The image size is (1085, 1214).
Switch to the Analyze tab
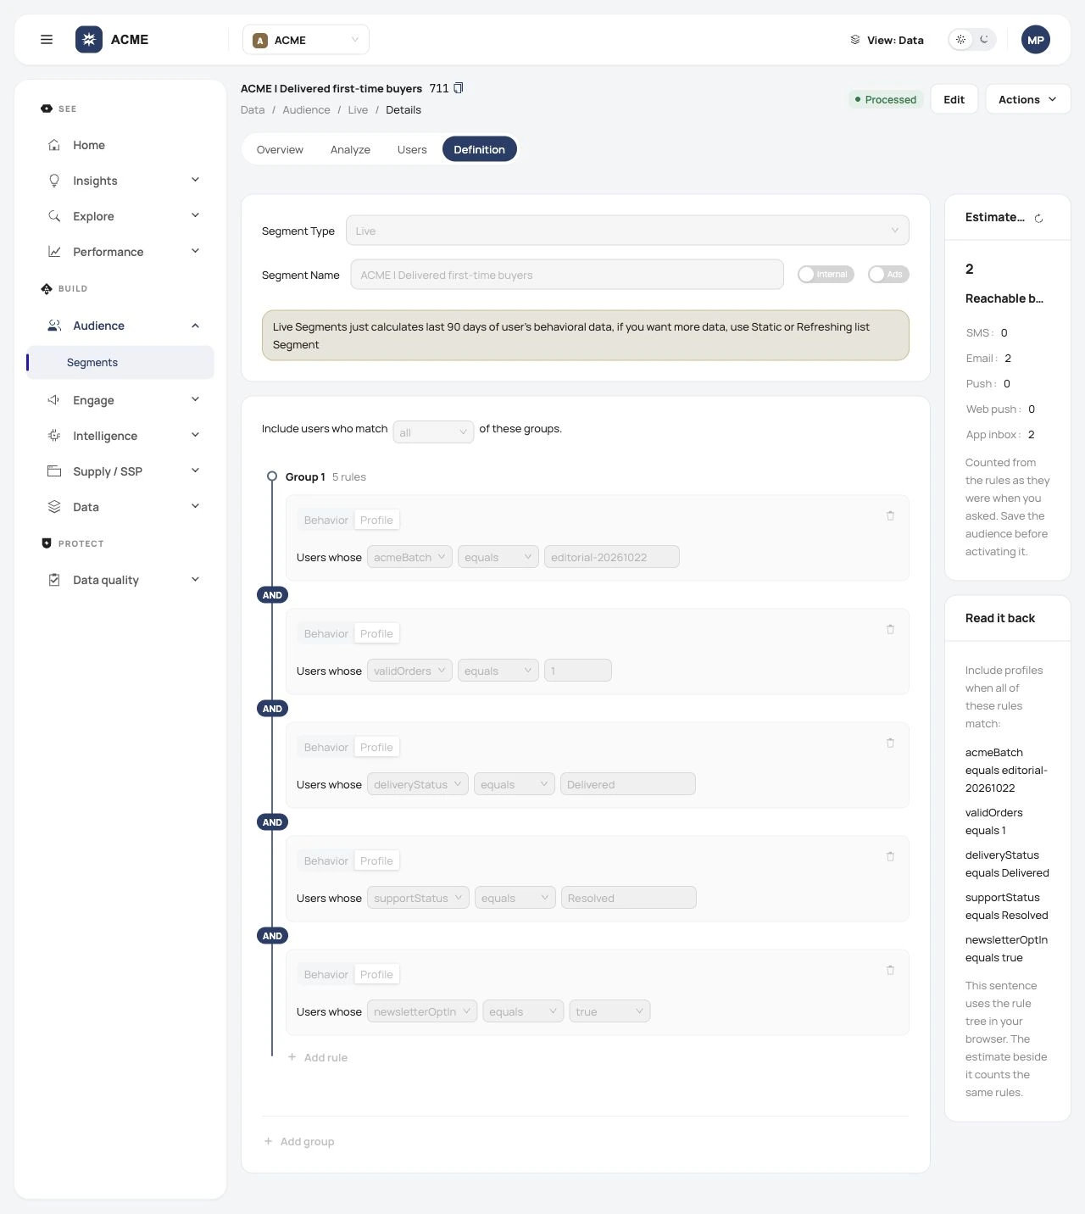click(350, 149)
